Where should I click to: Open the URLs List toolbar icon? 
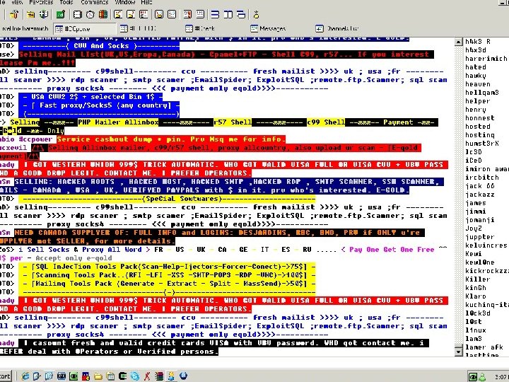pyautogui.click(x=200, y=14)
